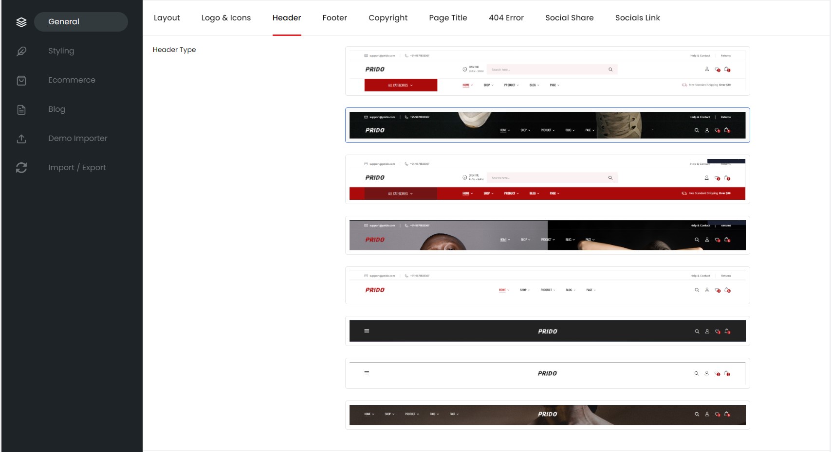Open the Layout tab
The width and height of the screenshot is (831, 452).
point(167,18)
